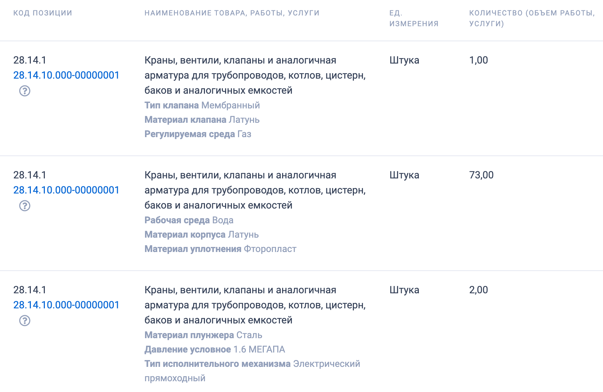Select the attribute Тип клапана Мембранный
Screen dimensions: 603x392
202,105
